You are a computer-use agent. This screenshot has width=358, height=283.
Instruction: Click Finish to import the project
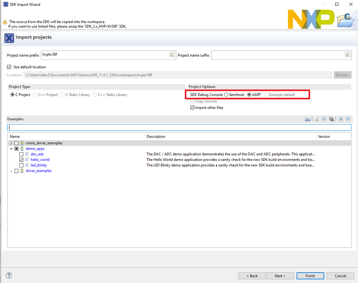pyautogui.click(x=310, y=276)
